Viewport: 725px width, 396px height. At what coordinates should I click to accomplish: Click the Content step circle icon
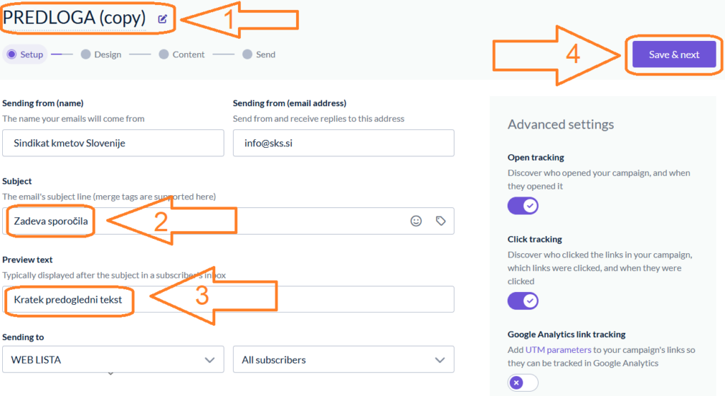click(164, 54)
